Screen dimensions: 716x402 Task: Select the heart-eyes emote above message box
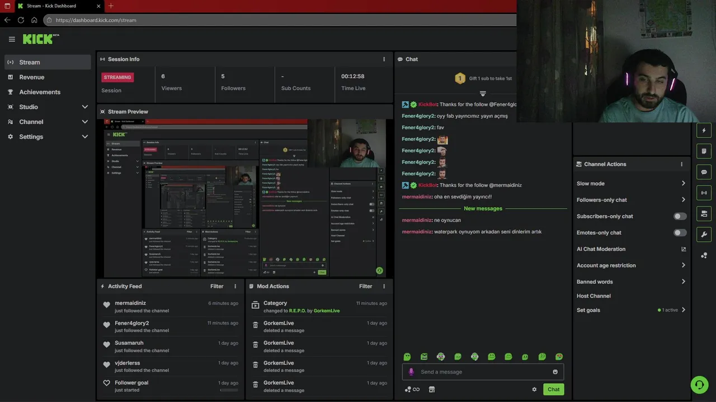point(559,357)
